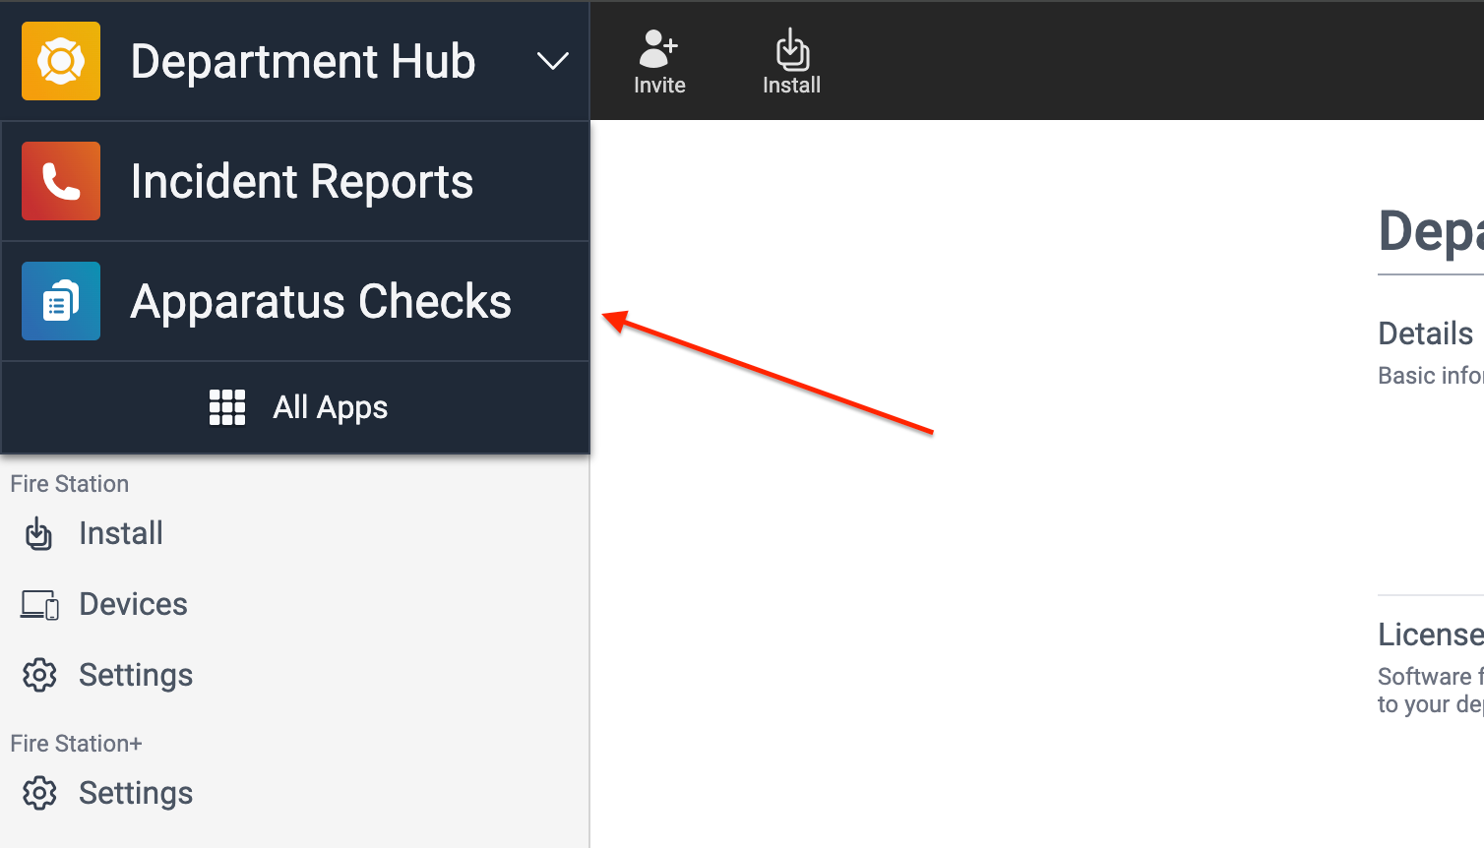Click the sidebar Install download icon
This screenshot has width=1484, height=848.
pyautogui.click(x=38, y=534)
